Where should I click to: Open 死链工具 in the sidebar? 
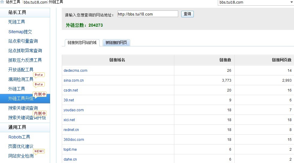(x=16, y=22)
